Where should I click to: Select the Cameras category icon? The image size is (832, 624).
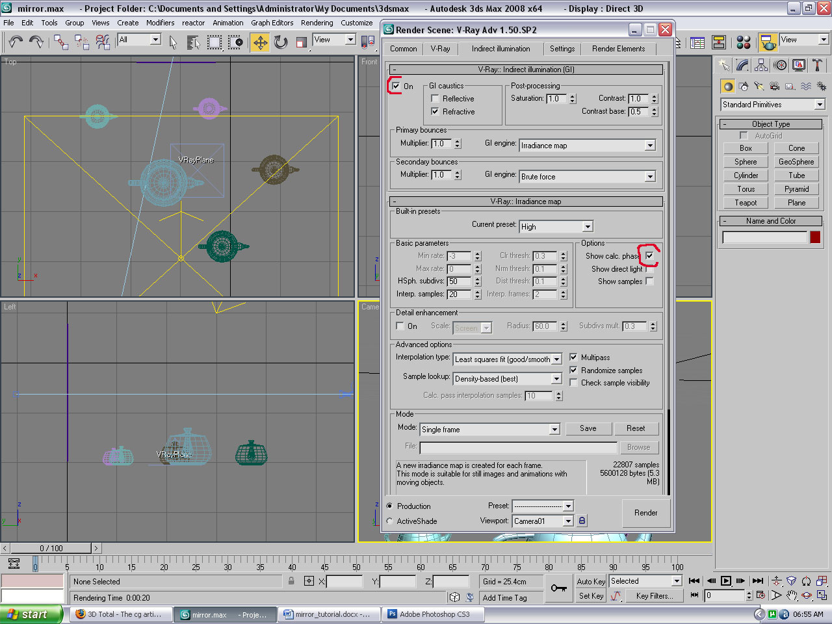pos(774,86)
